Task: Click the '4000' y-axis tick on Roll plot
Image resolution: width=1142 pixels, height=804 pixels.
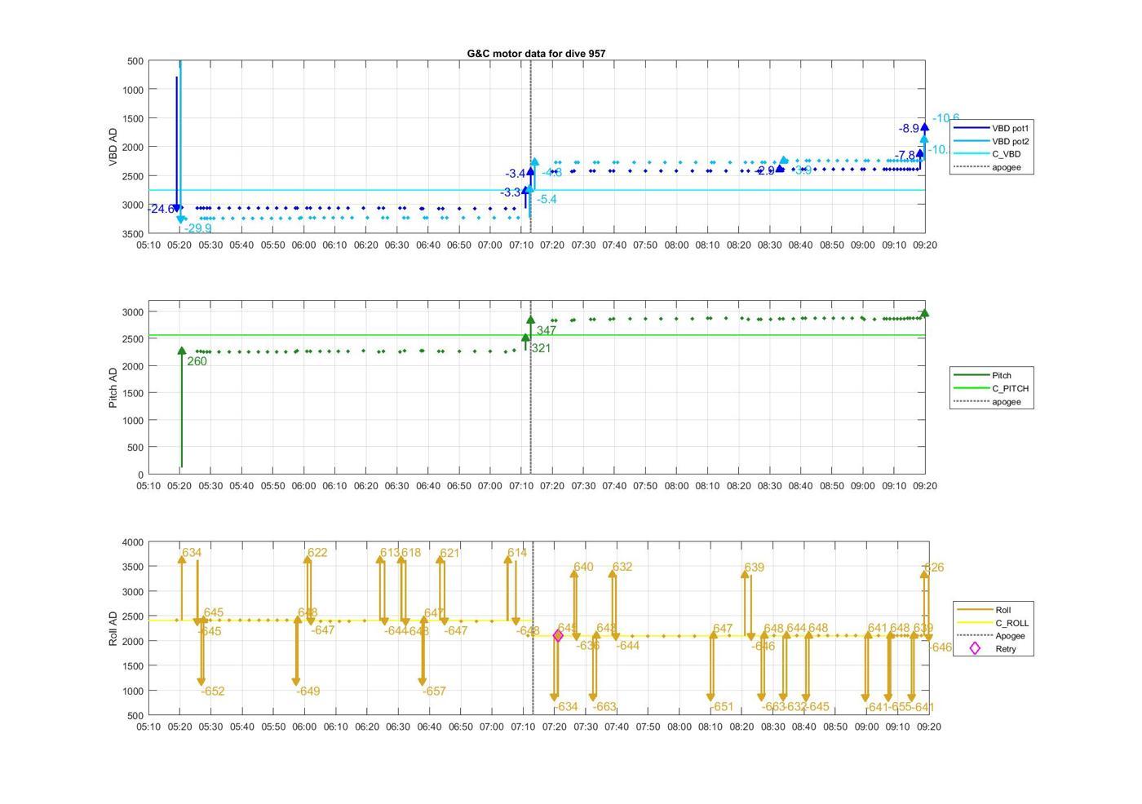Action: [133, 542]
